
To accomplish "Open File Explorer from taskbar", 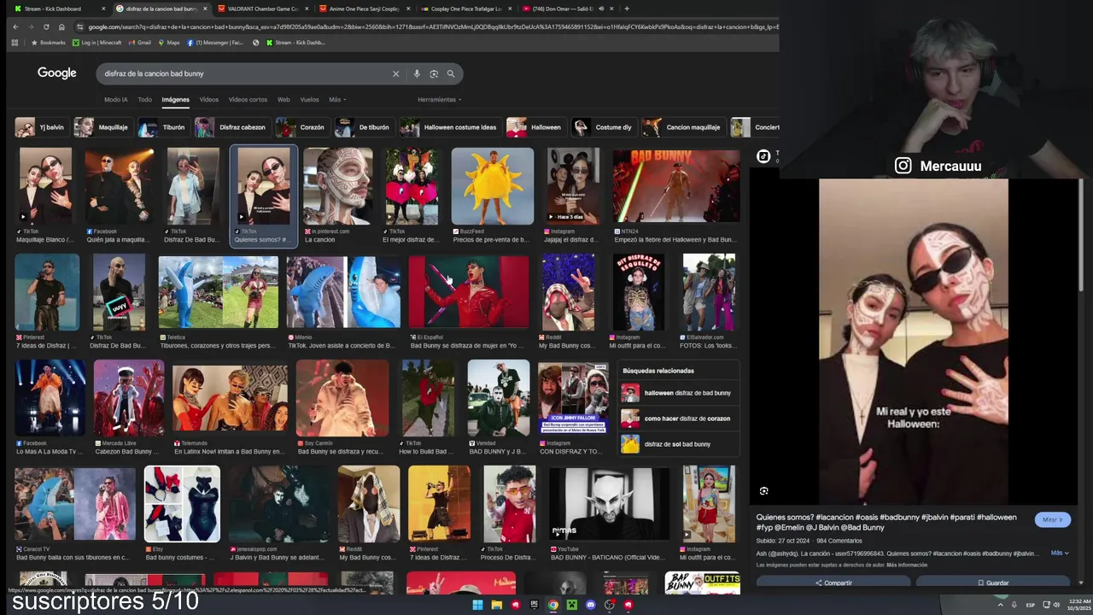I will click(x=496, y=605).
